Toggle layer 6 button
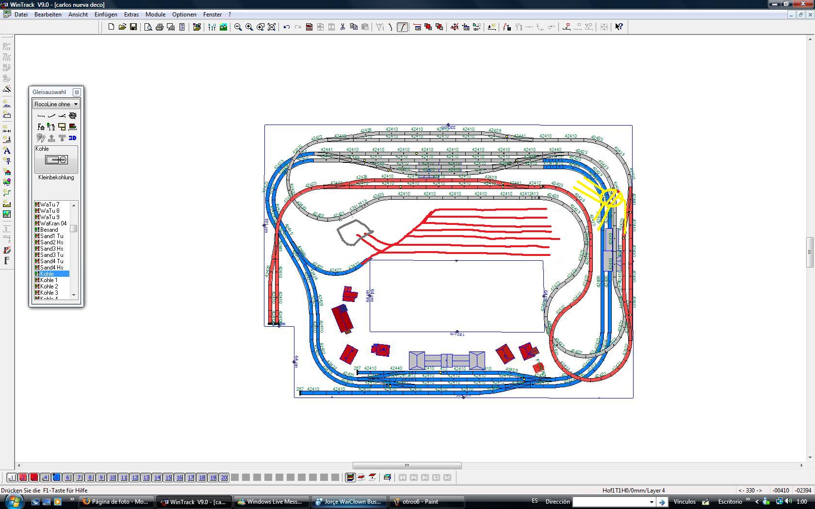Screen dimensions: 815x509 [67, 477]
